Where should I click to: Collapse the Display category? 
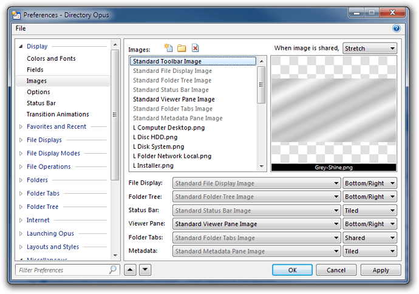point(21,47)
